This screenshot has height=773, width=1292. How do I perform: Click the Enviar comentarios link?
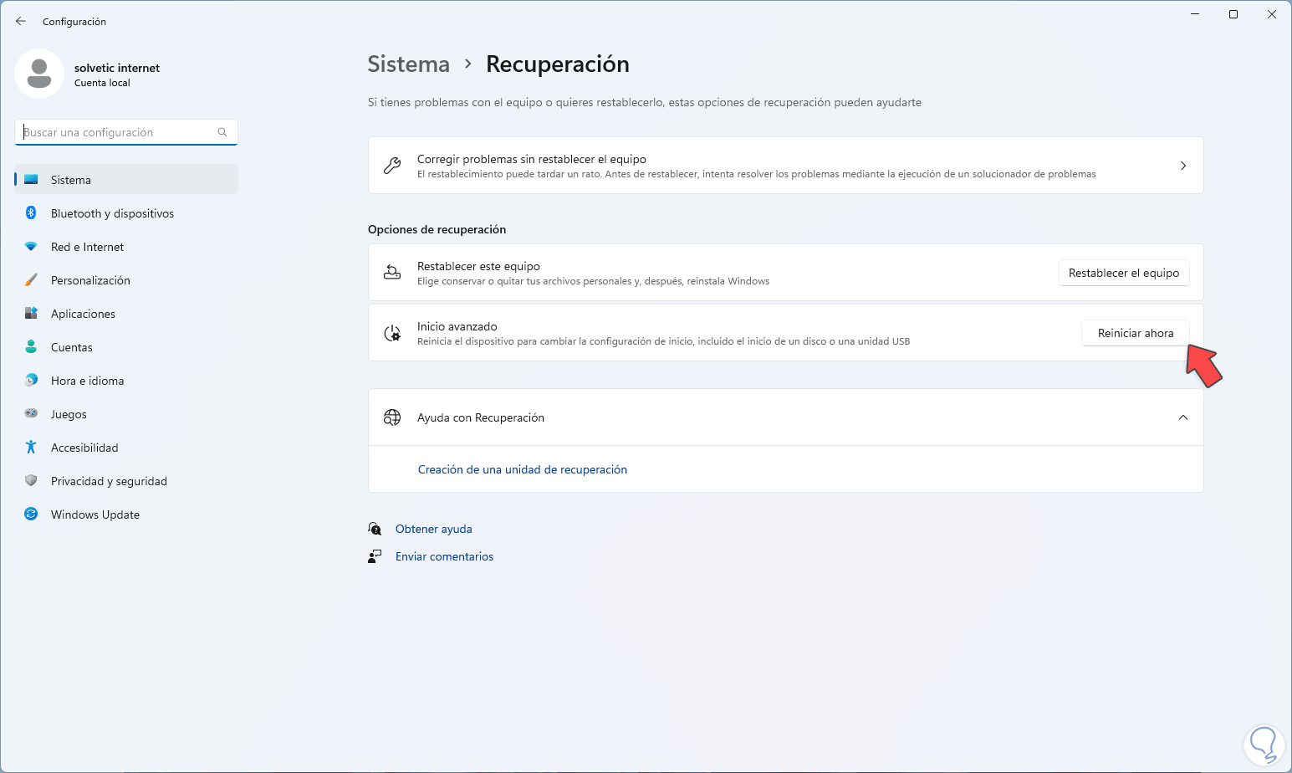click(x=444, y=556)
